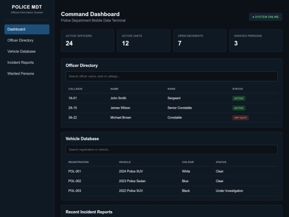Click registration POL-002

coord(74,181)
